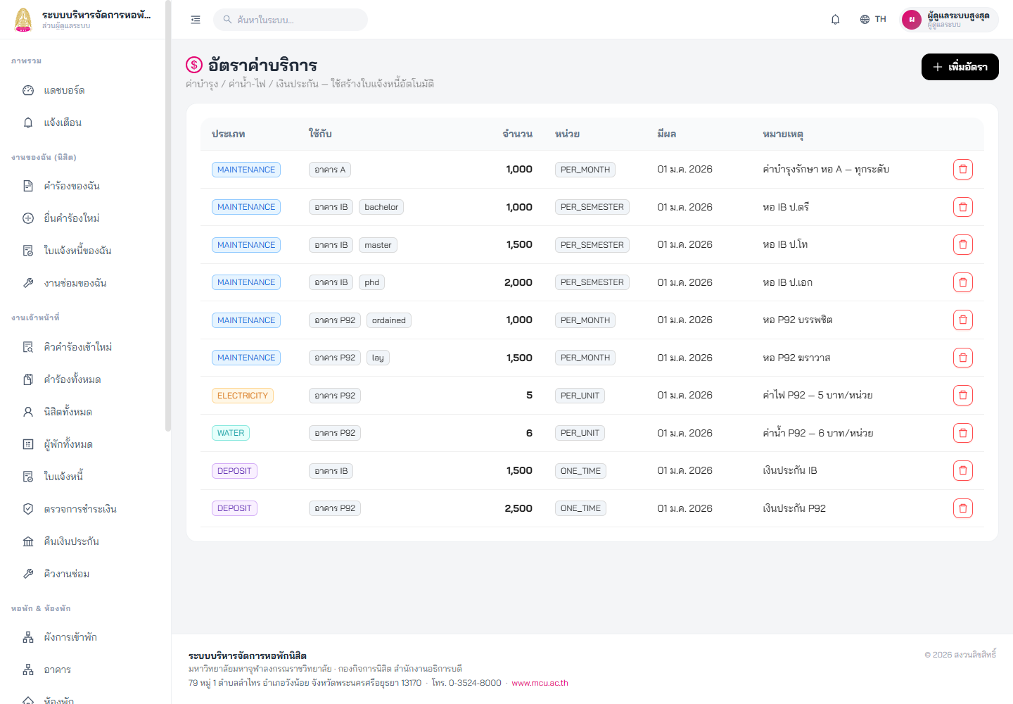
Task: Delete the เงินประกัน P92 deposit rate
Action: point(963,508)
